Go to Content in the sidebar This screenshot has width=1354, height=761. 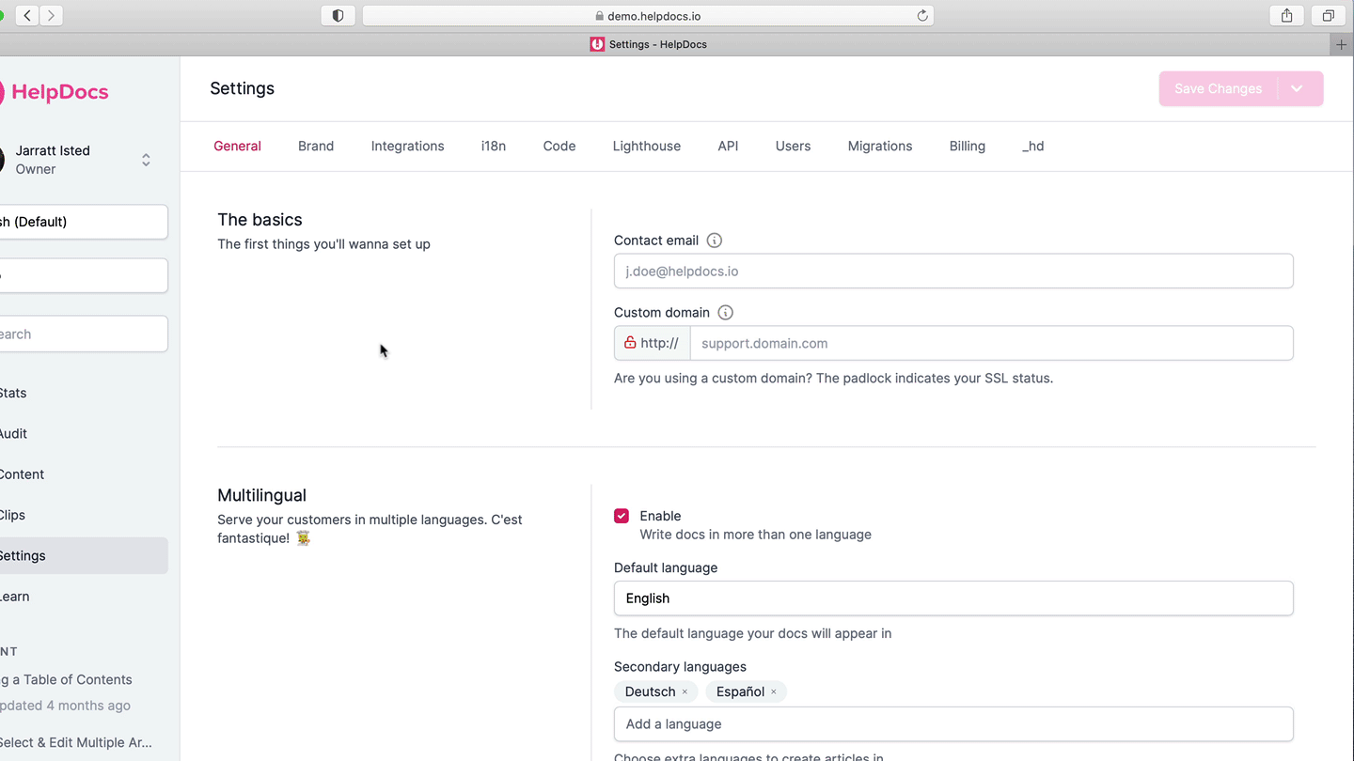point(83,474)
